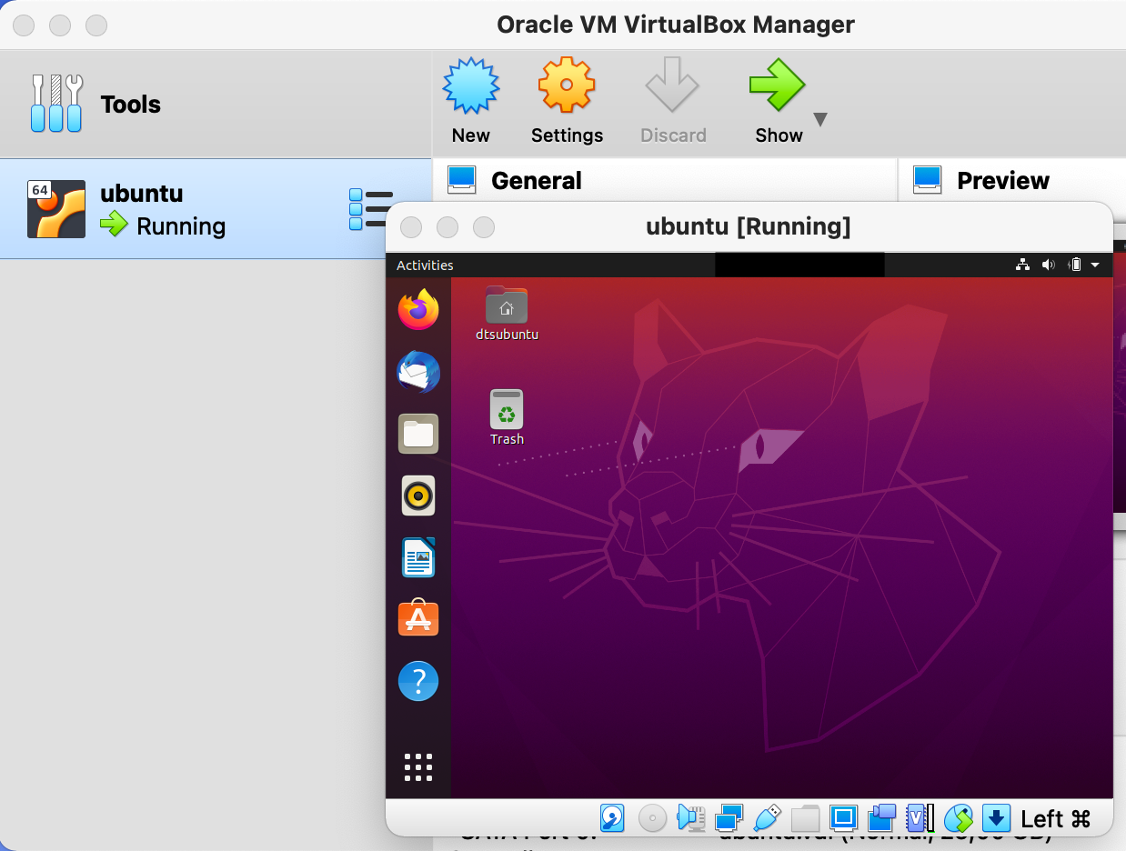Open the Show button dropdown arrow
1126x851 pixels.
pos(820,118)
